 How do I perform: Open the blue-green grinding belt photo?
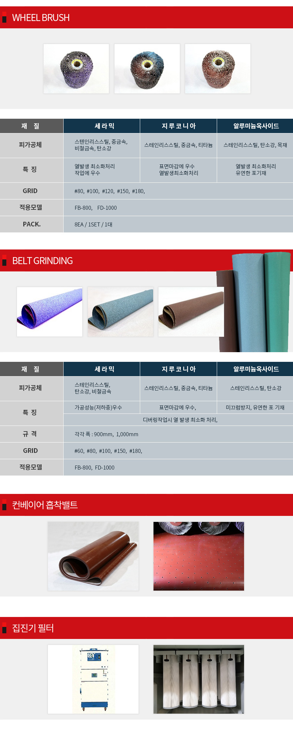(121, 312)
